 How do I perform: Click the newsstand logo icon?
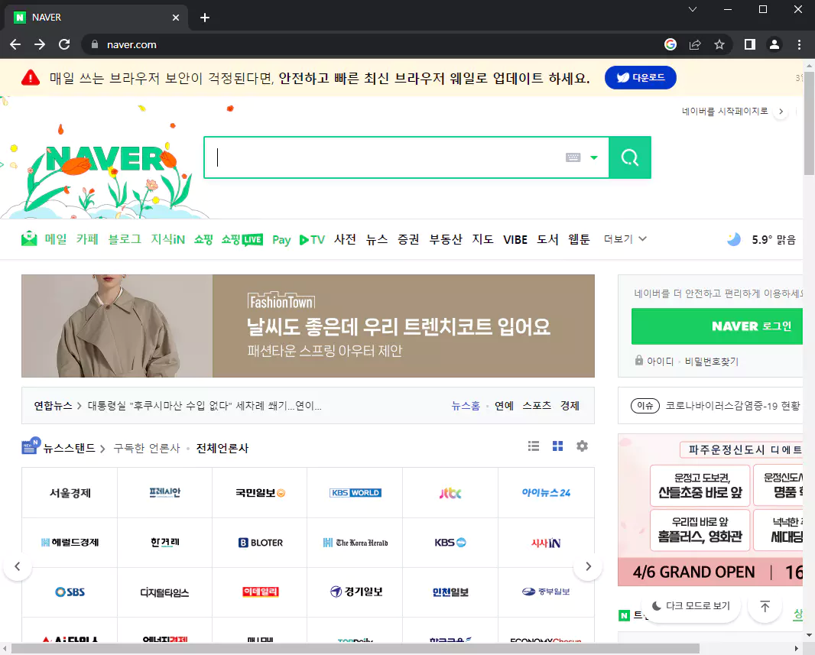pos(31,446)
